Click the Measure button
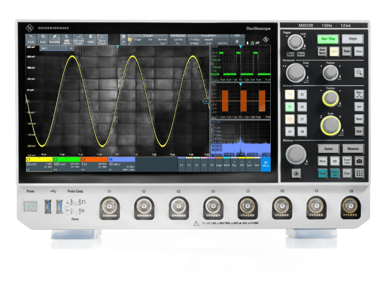 [x=353, y=149]
